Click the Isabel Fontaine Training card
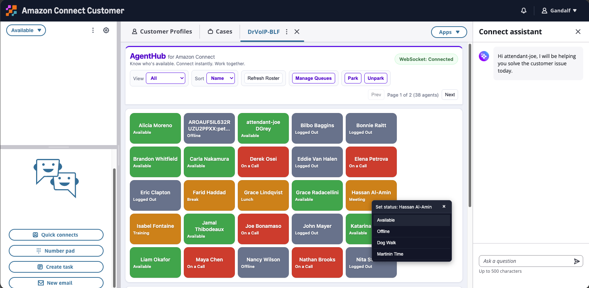The image size is (589, 288). tap(155, 229)
